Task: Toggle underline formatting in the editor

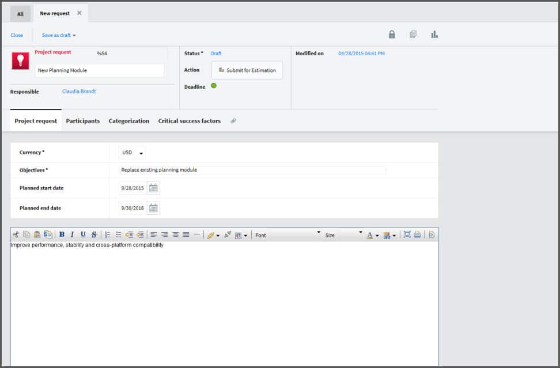Action: pos(83,235)
